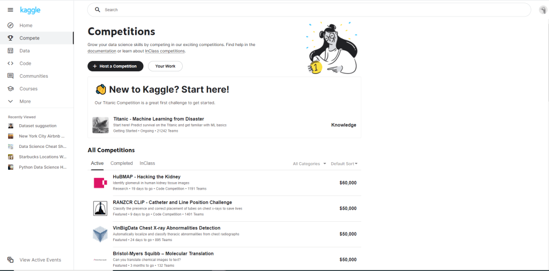Open the user profile avatar
This screenshot has width=549, height=271.
543,10
